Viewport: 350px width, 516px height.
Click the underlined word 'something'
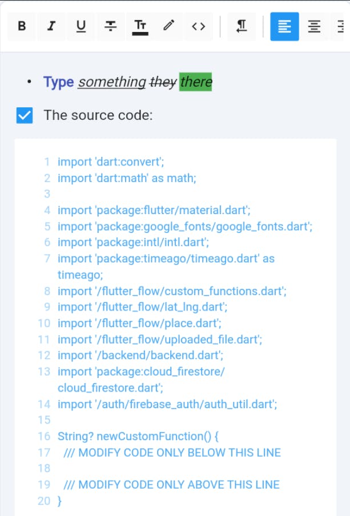click(x=112, y=82)
